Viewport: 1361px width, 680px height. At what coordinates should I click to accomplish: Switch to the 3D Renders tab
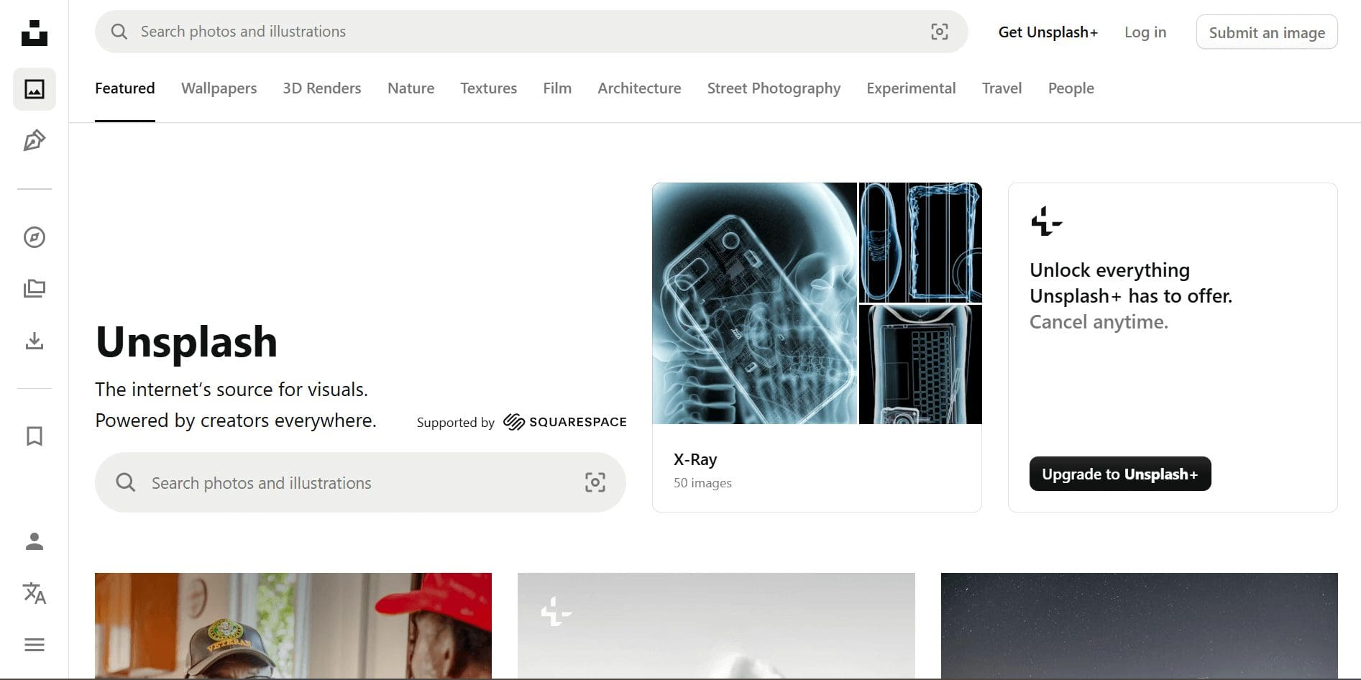point(321,88)
